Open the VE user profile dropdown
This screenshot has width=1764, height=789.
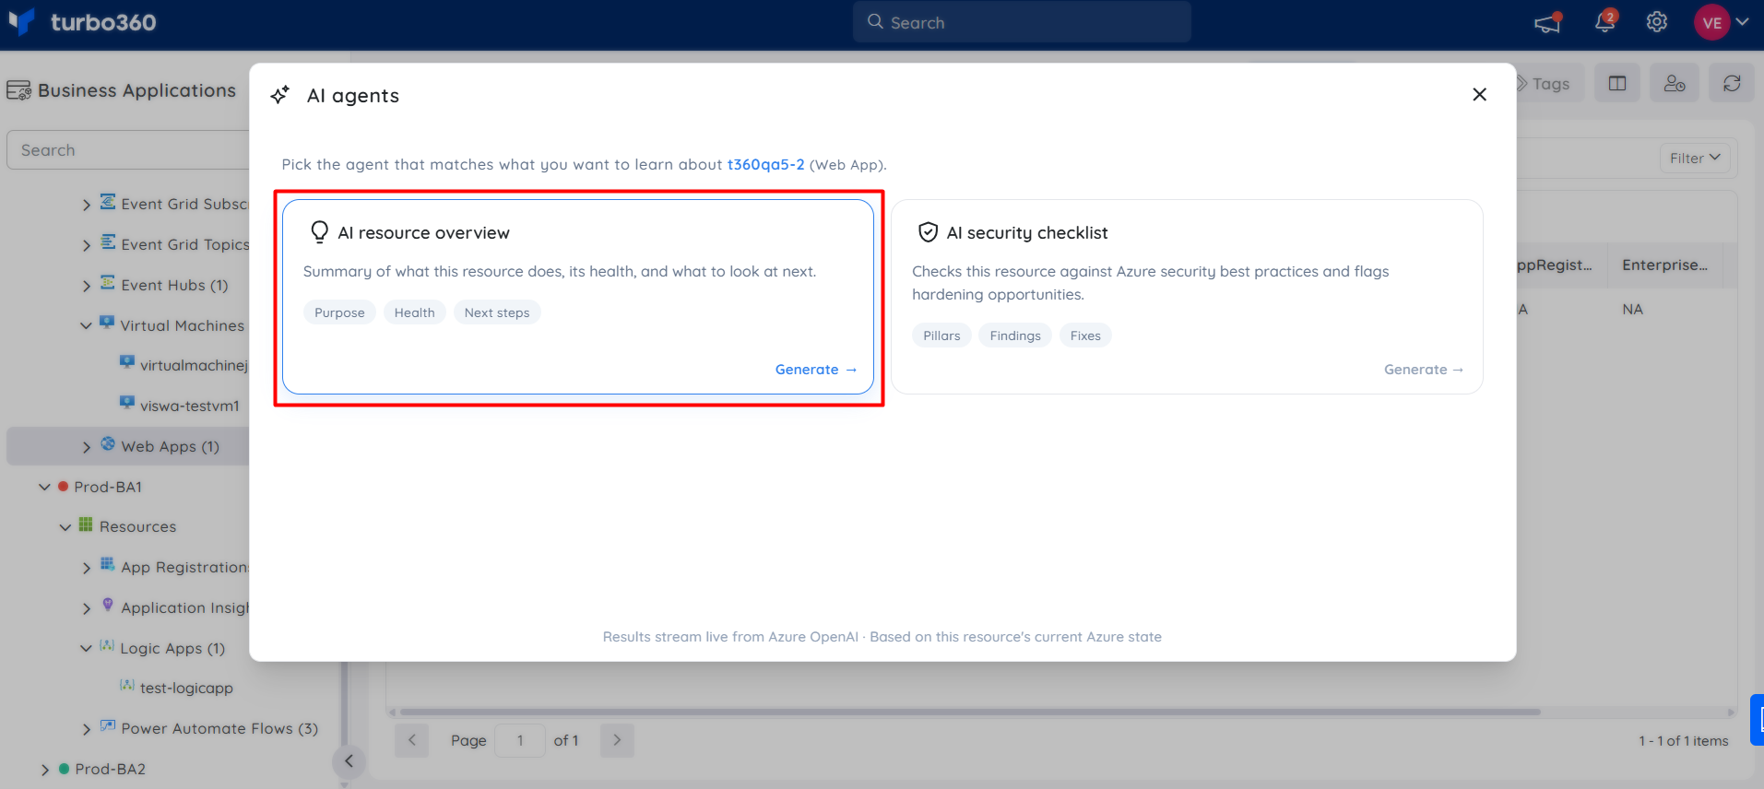point(1721,22)
